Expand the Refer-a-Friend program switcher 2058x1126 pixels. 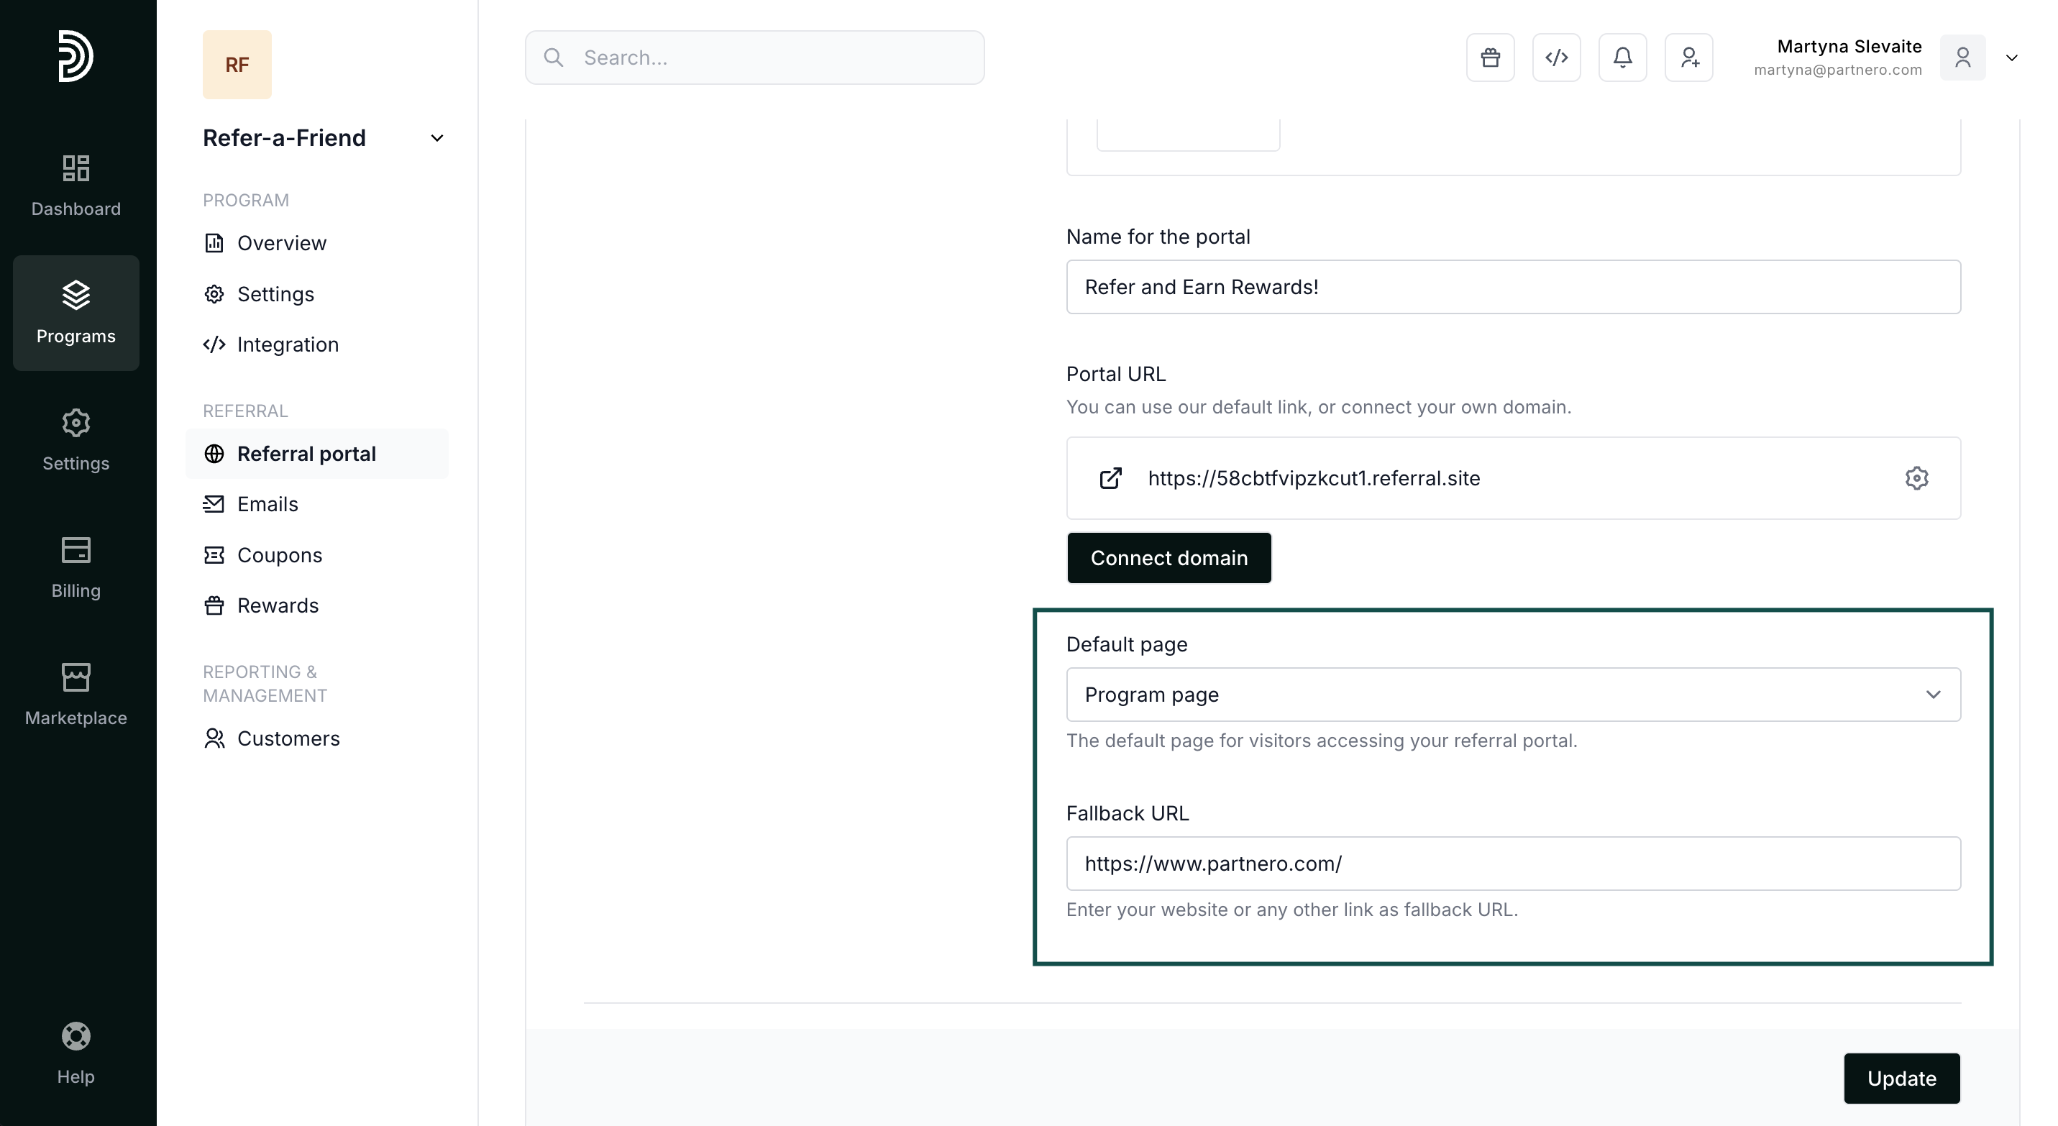pyautogui.click(x=436, y=138)
